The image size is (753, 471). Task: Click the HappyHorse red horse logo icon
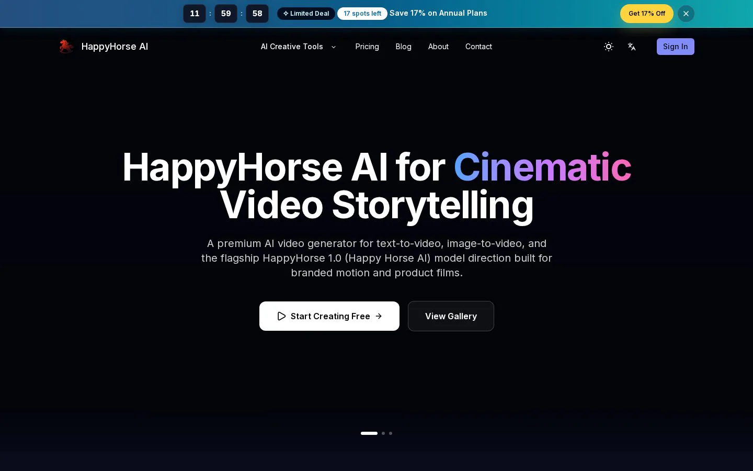pyautogui.click(x=66, y=47)
